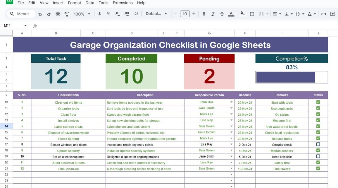Check status for Secure windows and doors
The height and width of the screenshot is (188, 338).
318,144
